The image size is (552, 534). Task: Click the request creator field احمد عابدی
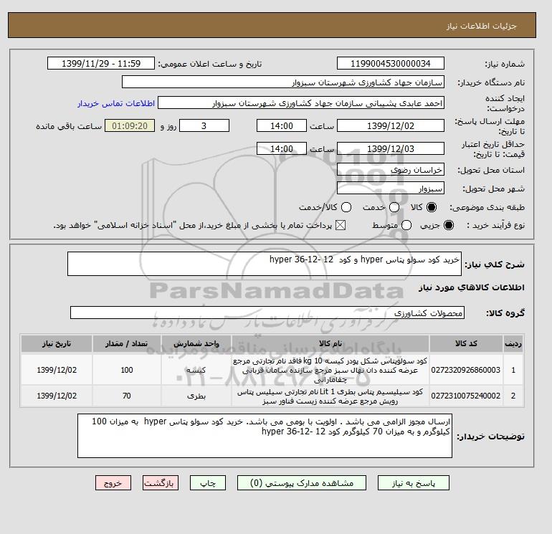coord(301,103)
